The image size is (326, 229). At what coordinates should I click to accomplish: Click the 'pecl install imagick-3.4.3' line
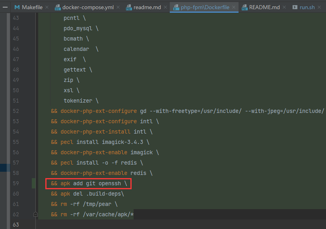click(x=104, y=142)
